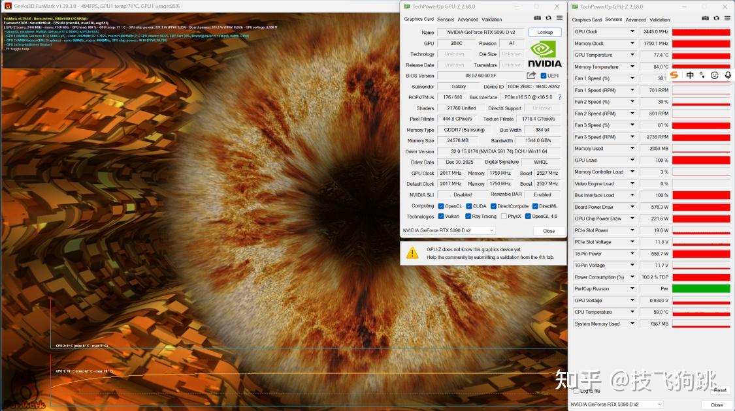Open the GPU Clock sensor dropdown arrow

click(x=632, y=31)
